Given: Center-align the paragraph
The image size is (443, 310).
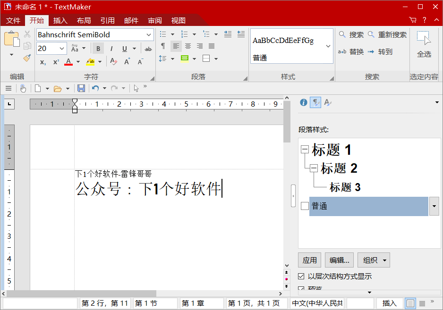Looking at the screenshot, I should (x=188, y=46).
